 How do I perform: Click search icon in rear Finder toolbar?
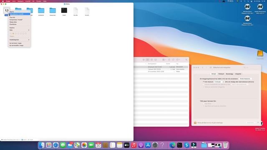click(186, 60)
